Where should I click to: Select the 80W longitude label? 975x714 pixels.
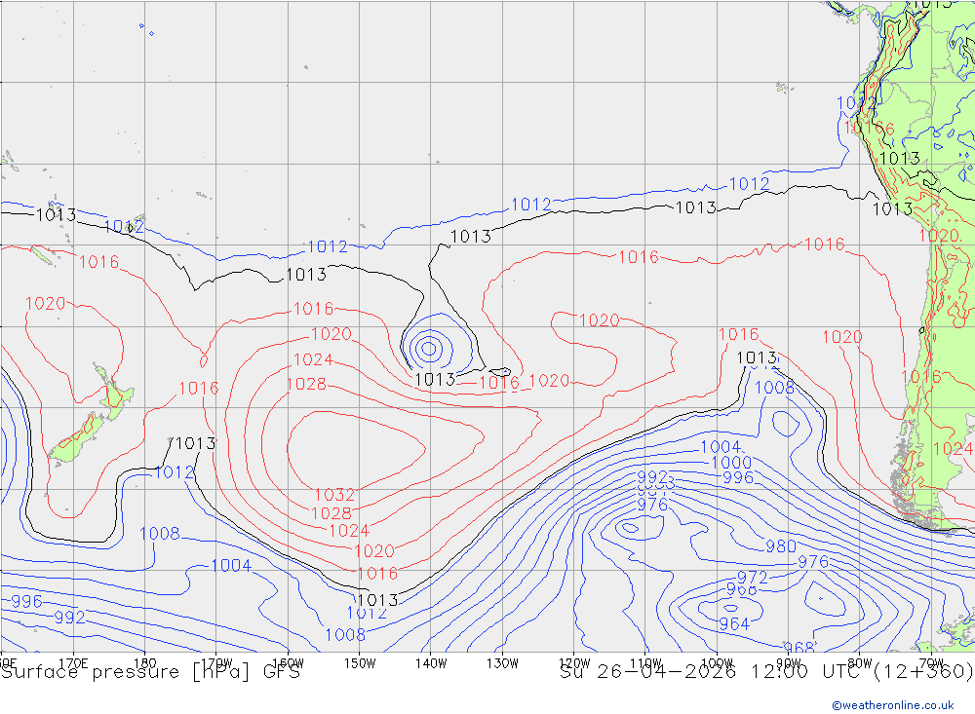click(860, 663)
